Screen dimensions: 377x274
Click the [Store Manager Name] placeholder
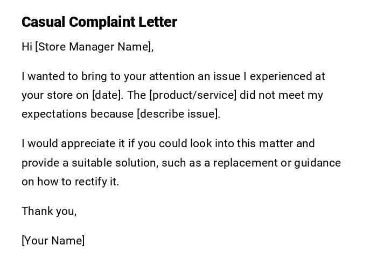click(x=93, y=47)
